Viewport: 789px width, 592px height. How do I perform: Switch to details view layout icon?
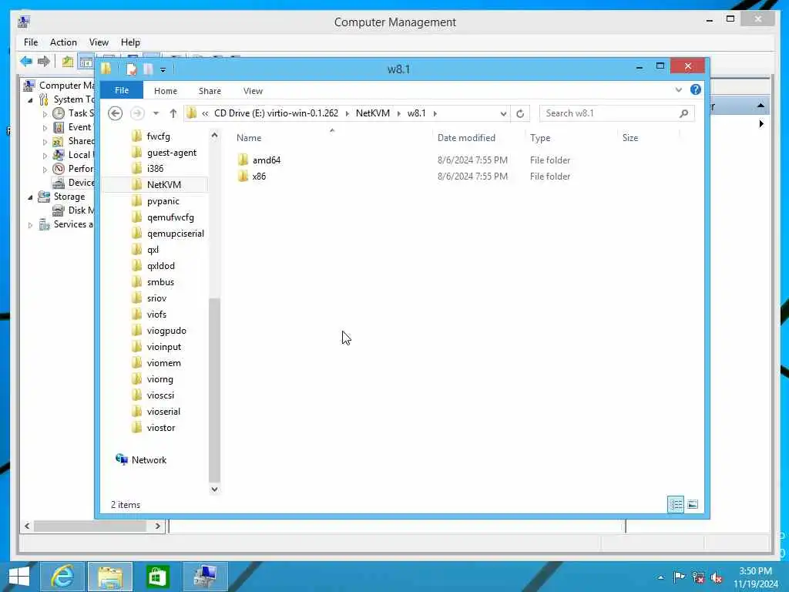click(676, 504)
